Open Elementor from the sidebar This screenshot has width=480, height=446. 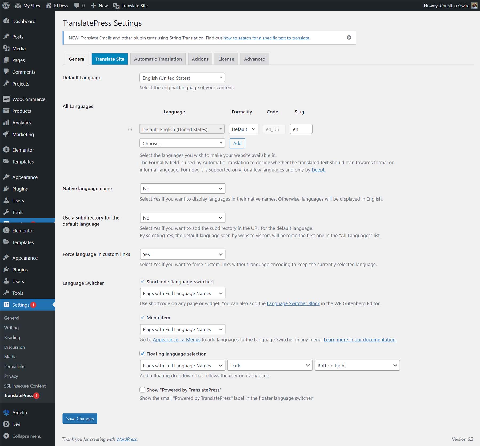coord(23,150)
